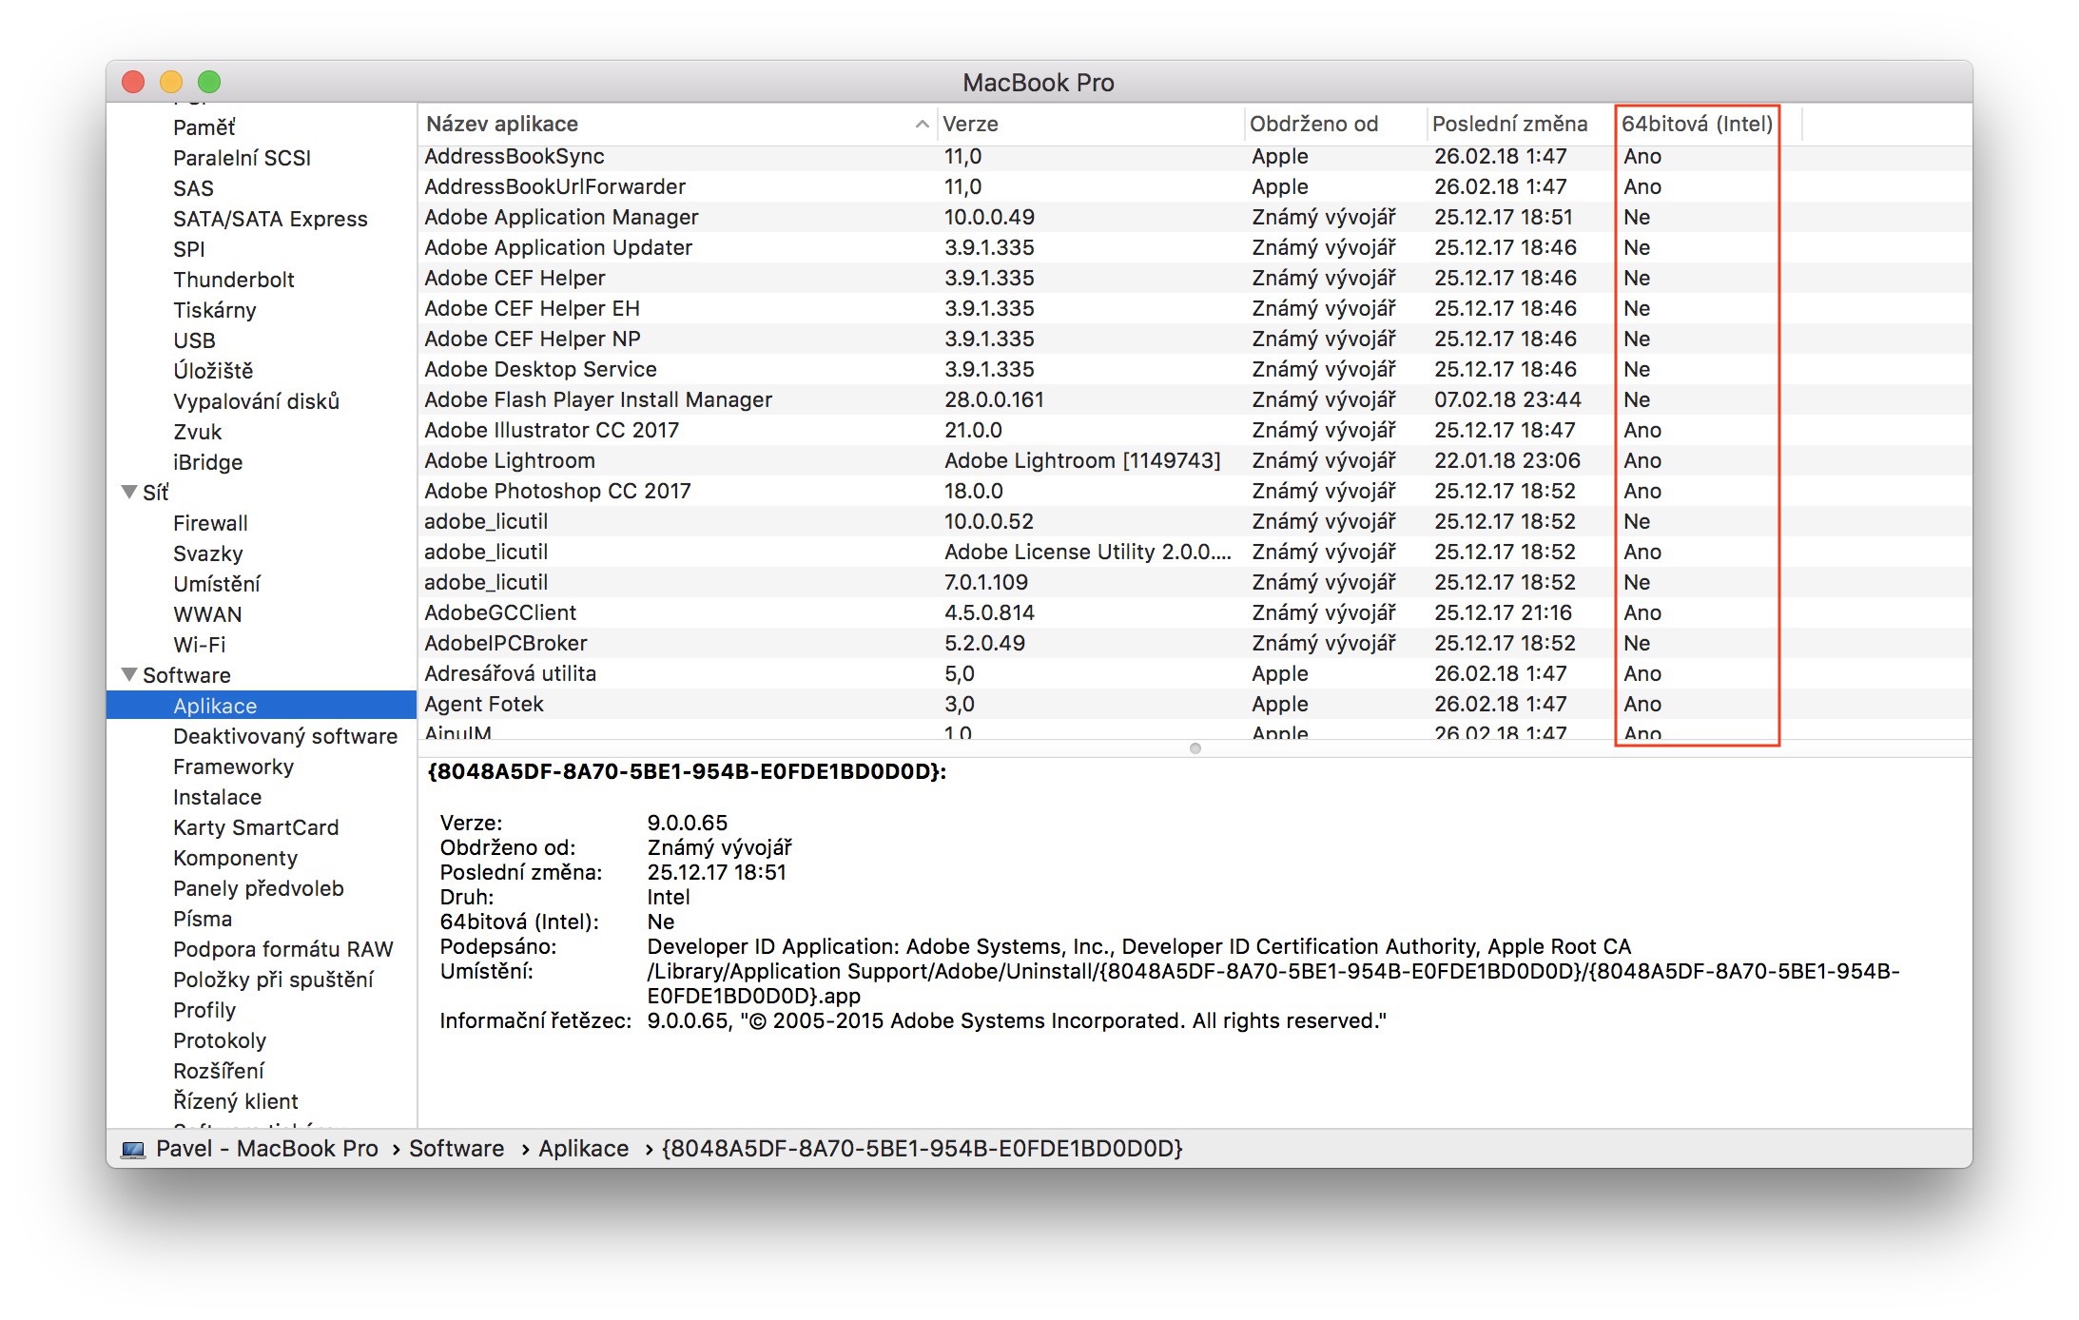Select Thunderbolt hardware item
Viewport: 2079px width, 1320px height.
pos(233,280)
